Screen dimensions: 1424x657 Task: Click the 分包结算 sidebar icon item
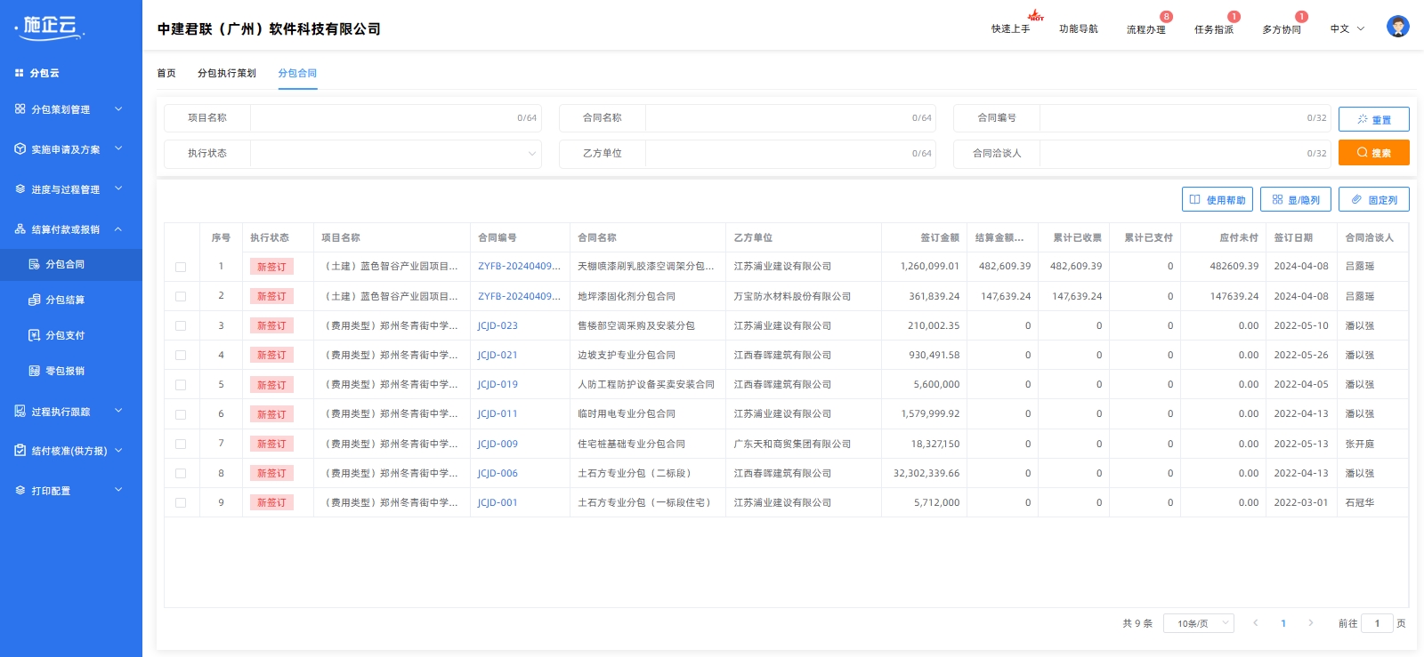[64, 300]
